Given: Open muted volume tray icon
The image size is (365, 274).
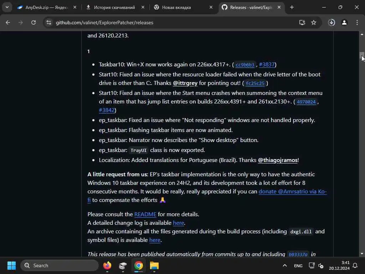Looking at the screenshot, I should tap(321, 265).
